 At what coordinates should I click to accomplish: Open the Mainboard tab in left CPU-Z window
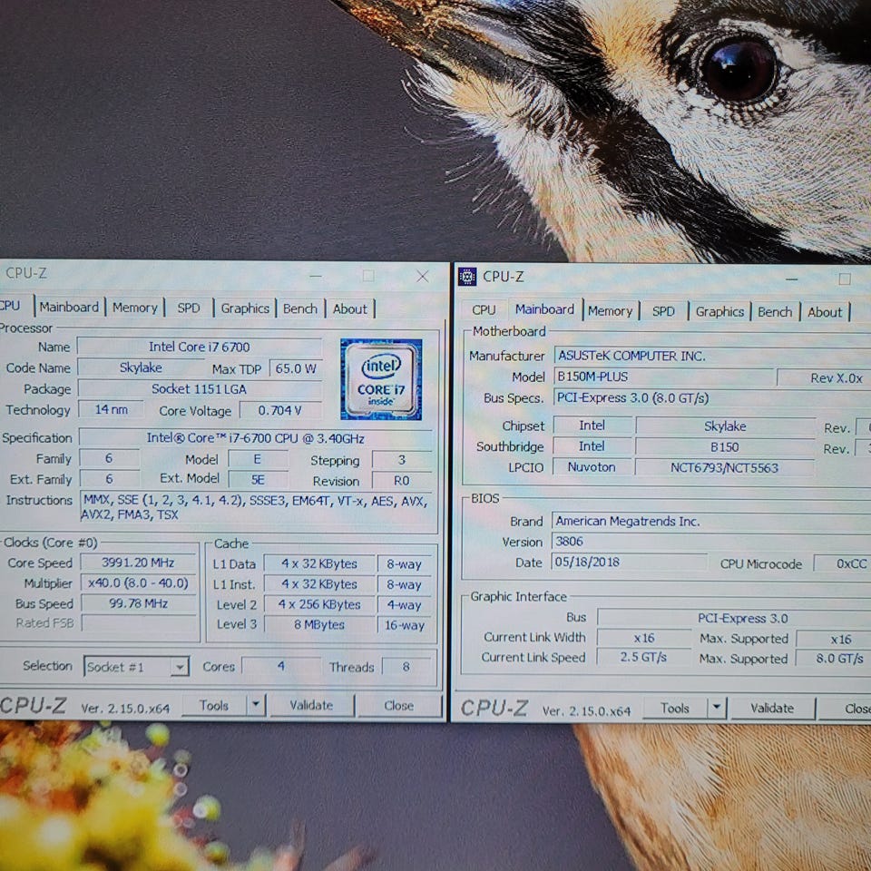click(x=69, y=308)
